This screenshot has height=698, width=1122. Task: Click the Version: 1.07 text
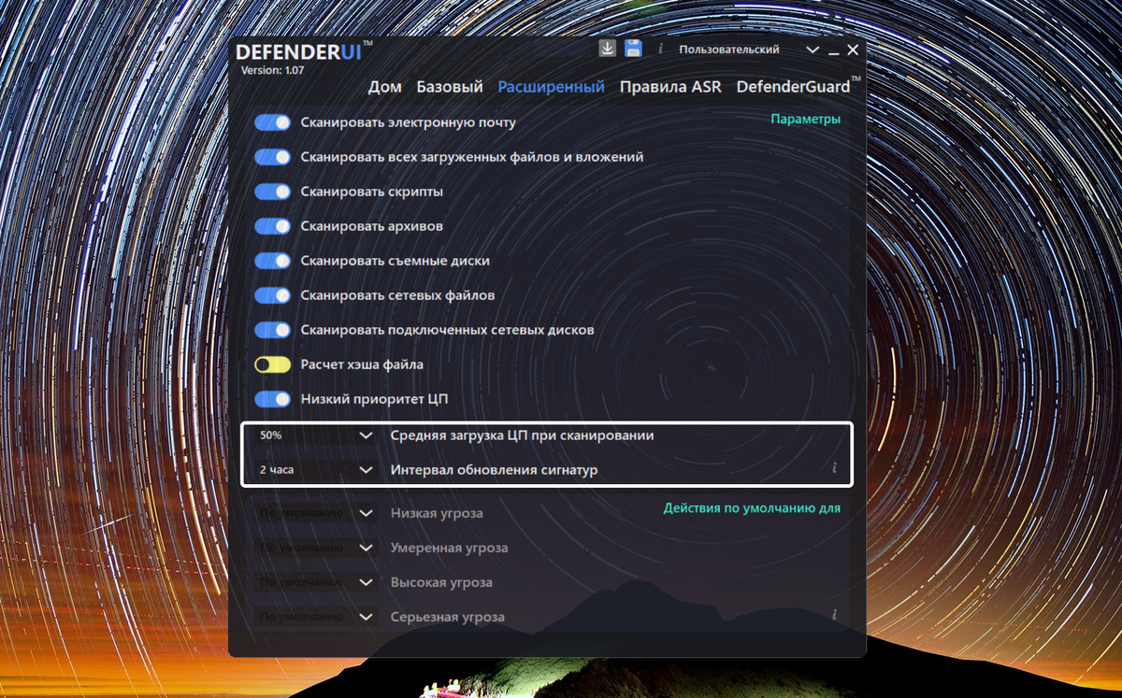click(x=272, y=70)
